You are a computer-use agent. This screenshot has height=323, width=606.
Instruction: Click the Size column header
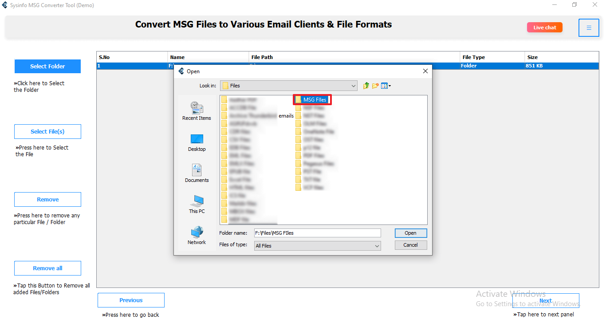tap(562, 57)
